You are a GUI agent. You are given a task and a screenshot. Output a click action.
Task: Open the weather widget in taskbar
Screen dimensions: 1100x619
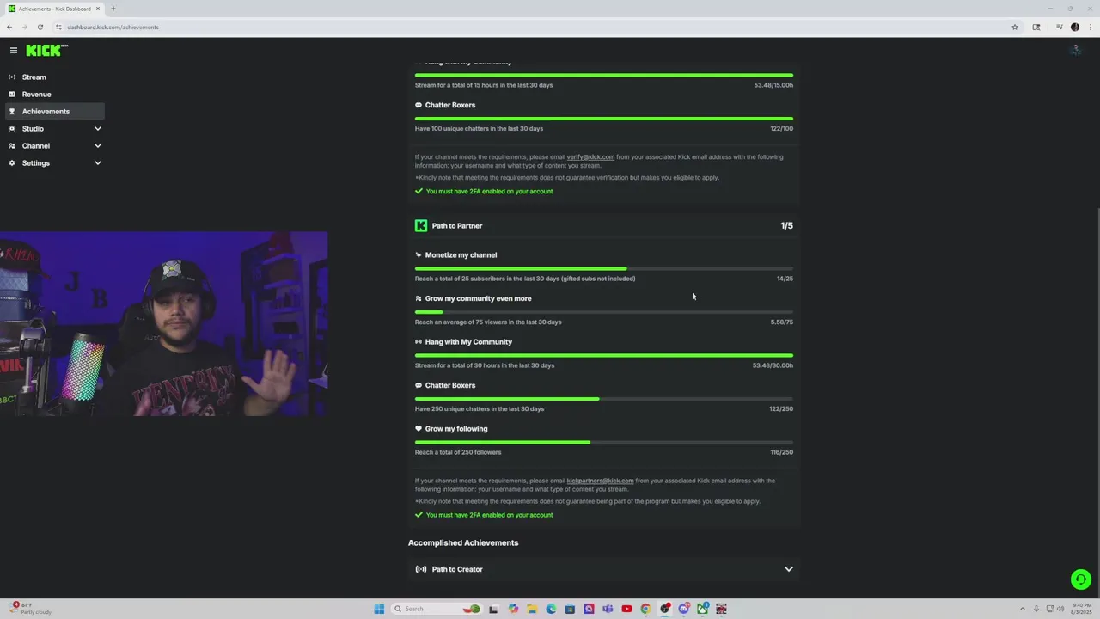(x=31, y=609)
